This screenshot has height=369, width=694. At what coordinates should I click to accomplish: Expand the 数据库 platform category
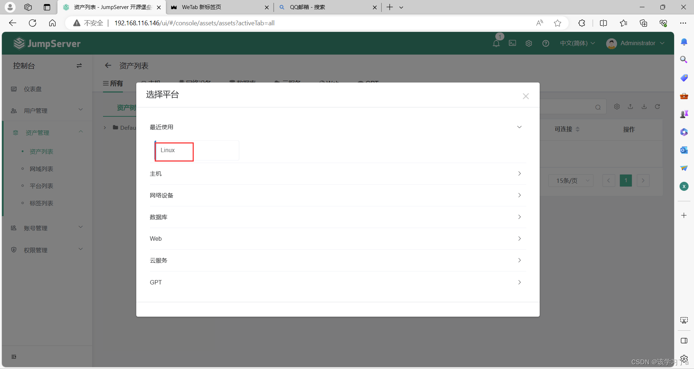pyautogui.click(x=338, y=217)
